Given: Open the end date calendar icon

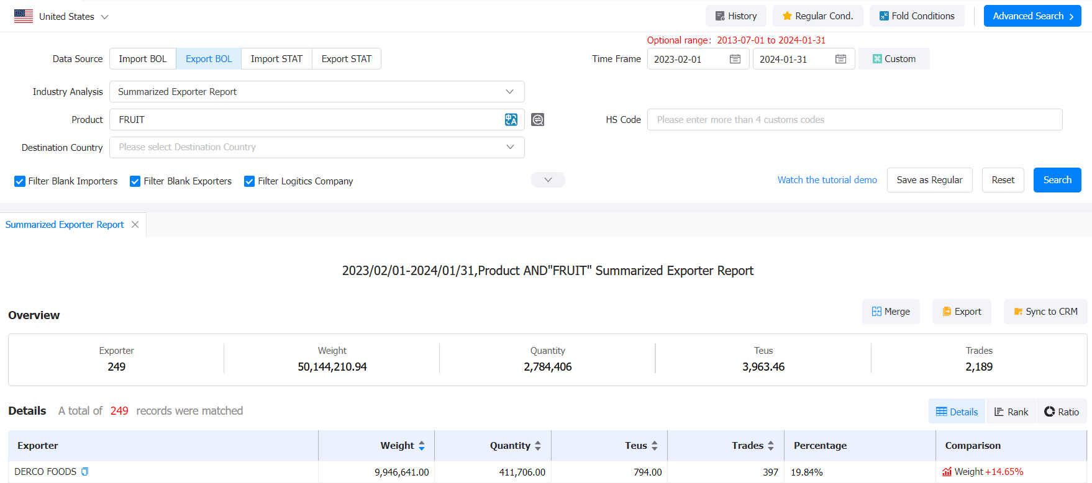Looking at the screenshot, I should click(840, 59).
